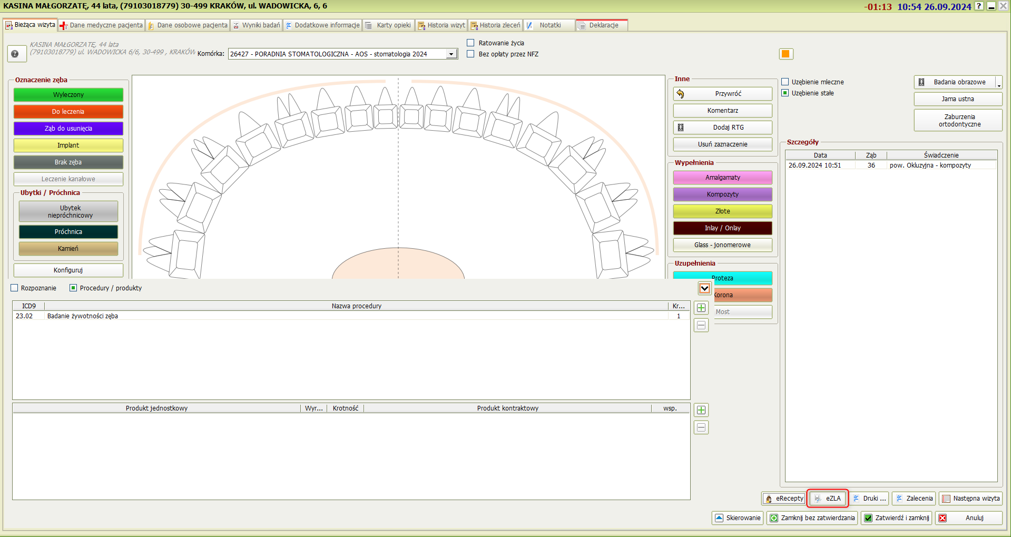Remove the procedure with the minus icon

pos(701,325)
